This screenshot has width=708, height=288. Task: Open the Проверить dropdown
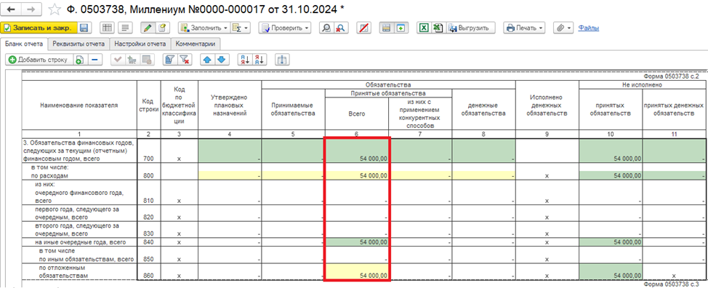pyautogui.click(x=285, y=28)
